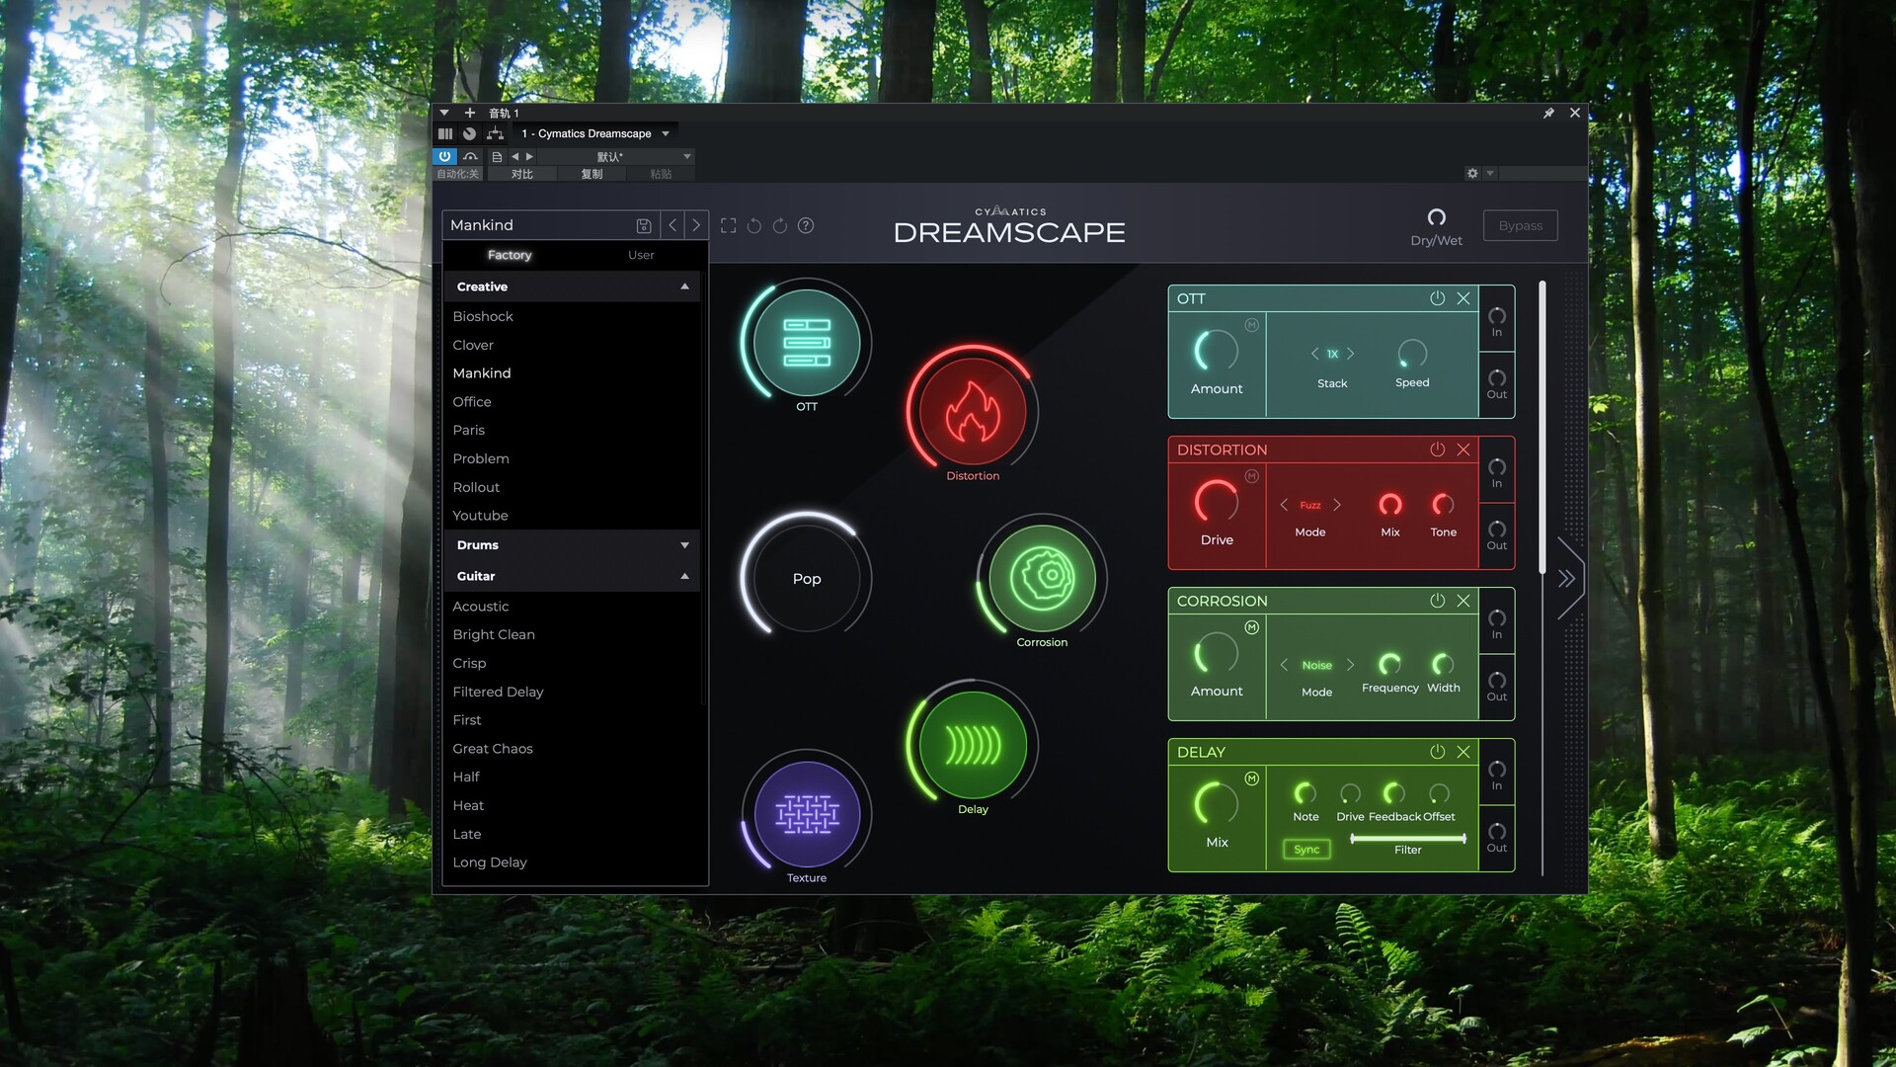Image resolution: width=1896 pixels, height=1067 pixels.
Task: Select the OTT effect macro icon
Action: coord(807,343)
